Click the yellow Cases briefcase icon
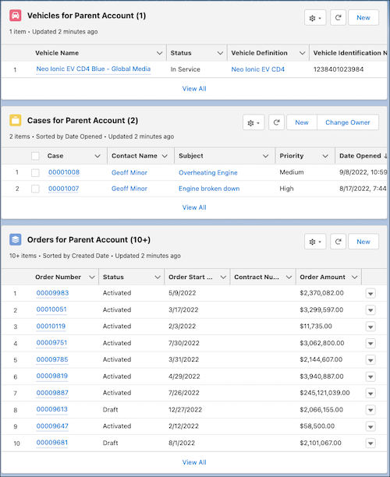This screenshot has width=390, height=477. 16,120
